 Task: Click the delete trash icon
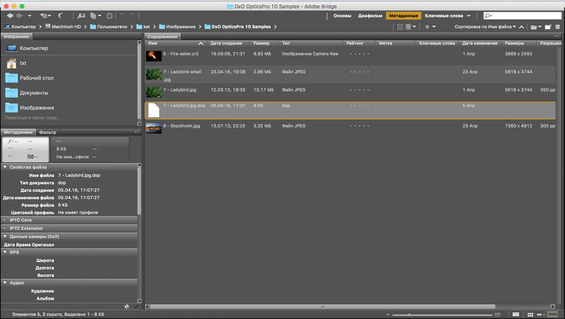point(557,27)
